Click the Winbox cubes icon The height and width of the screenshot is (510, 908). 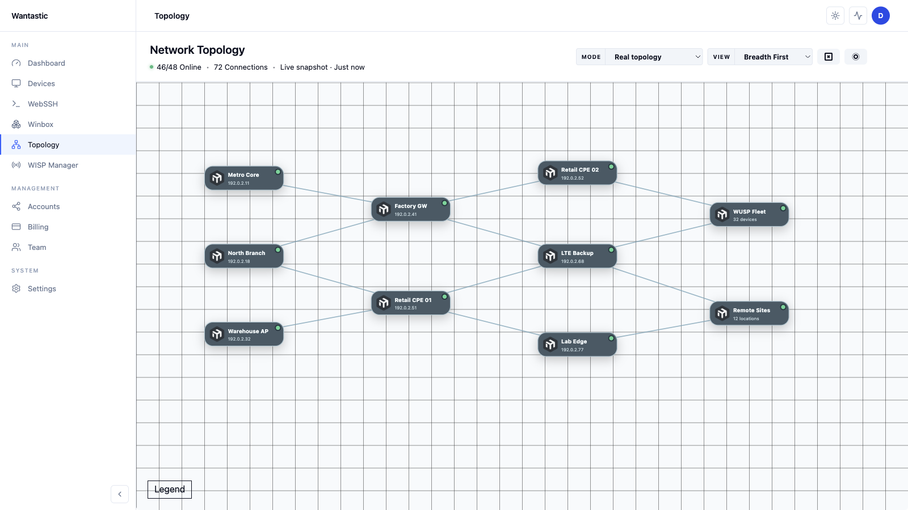pyautogui.click(x=16, y=124)
